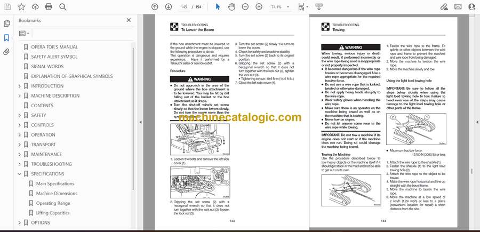Click the boom cover illustration on page 143
The height and width of the screenshot is (232, 480).
click(x=200, y=139)
